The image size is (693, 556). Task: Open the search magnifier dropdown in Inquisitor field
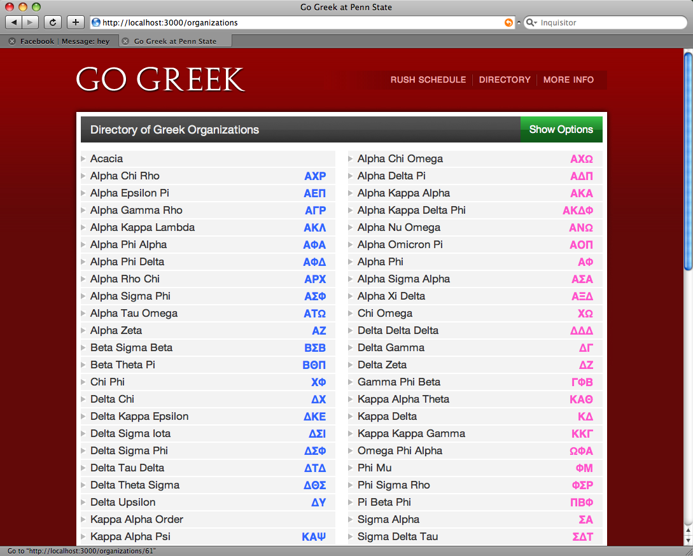click(531, 22)
